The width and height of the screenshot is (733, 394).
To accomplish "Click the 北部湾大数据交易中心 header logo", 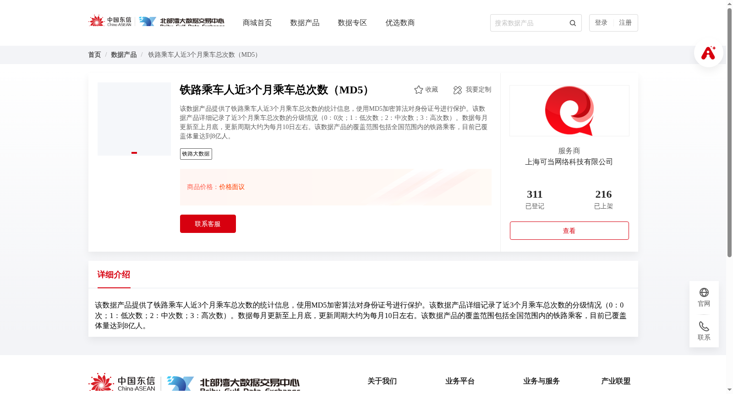I will 182,21.
